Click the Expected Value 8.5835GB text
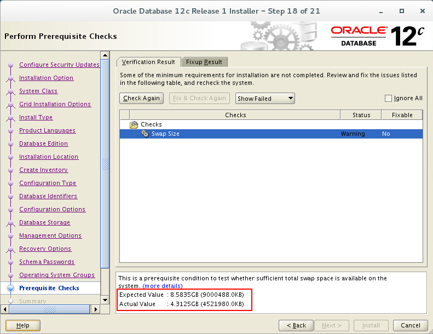Viewport: 433px width, 334px height. pos(181,295)
